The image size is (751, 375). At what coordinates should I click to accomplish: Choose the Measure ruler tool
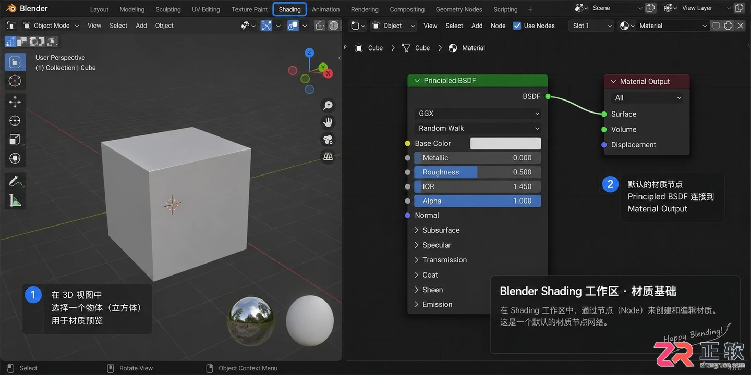[x=15, y=200]
